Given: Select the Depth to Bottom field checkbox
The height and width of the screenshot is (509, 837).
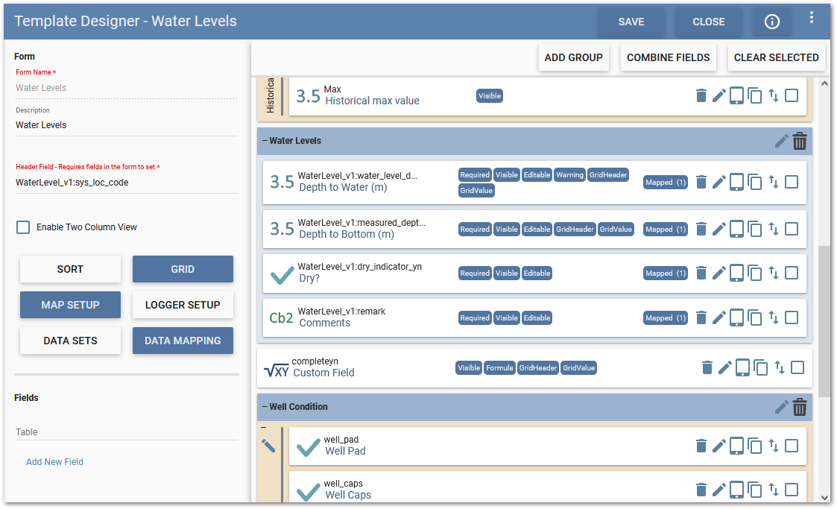Looking at the screenshot, I should [x=792, y=229].
